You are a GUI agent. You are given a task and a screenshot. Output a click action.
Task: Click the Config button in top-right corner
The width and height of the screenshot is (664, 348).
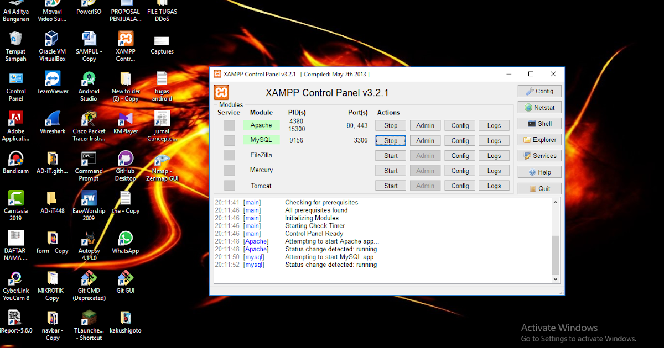tap(539, 91)
